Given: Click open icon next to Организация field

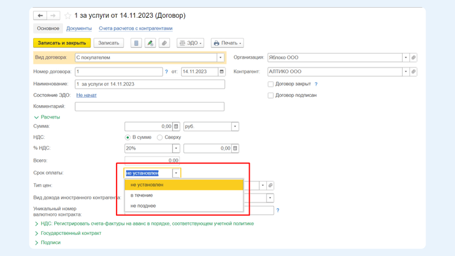Looking at the screenshot, I should point(414,57).
